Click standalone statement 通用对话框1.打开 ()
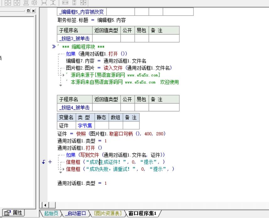269x218 pixels. coord(80,148)
